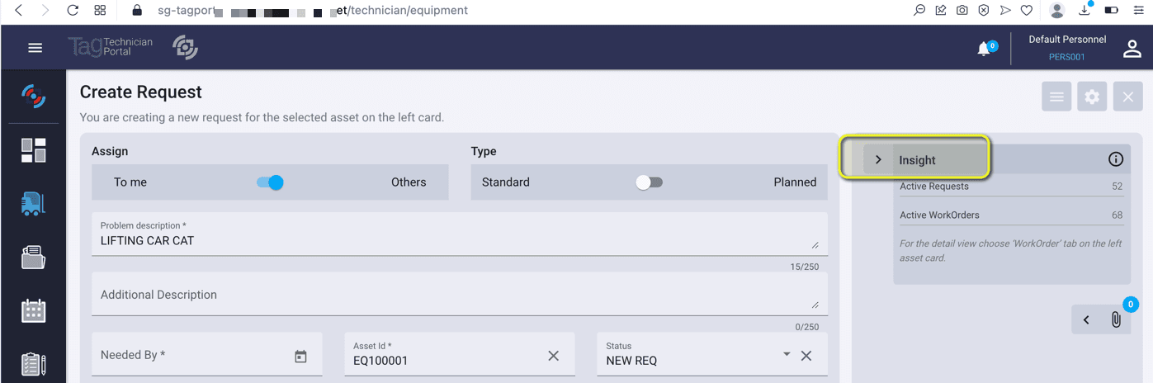Image resolution: width=1153 pixels, height=383 pixels.
Task: Open attachments with the paperclip icon
Action: [x=1116, y=319]
